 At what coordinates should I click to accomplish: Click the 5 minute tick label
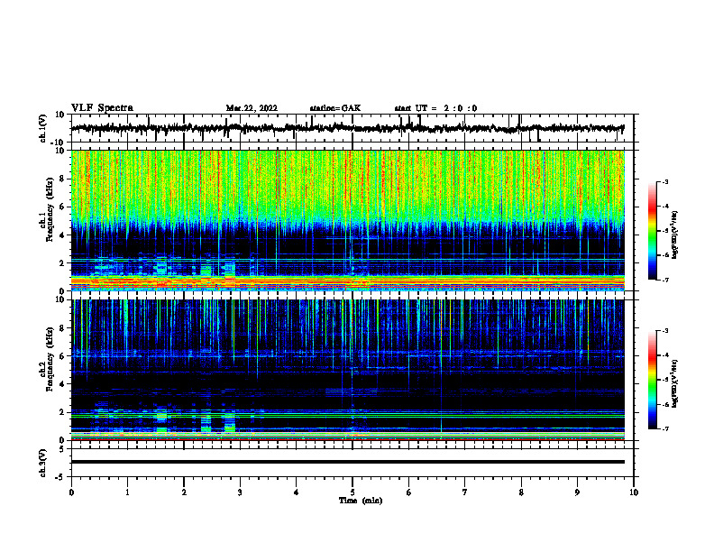[x=352, y=492]
